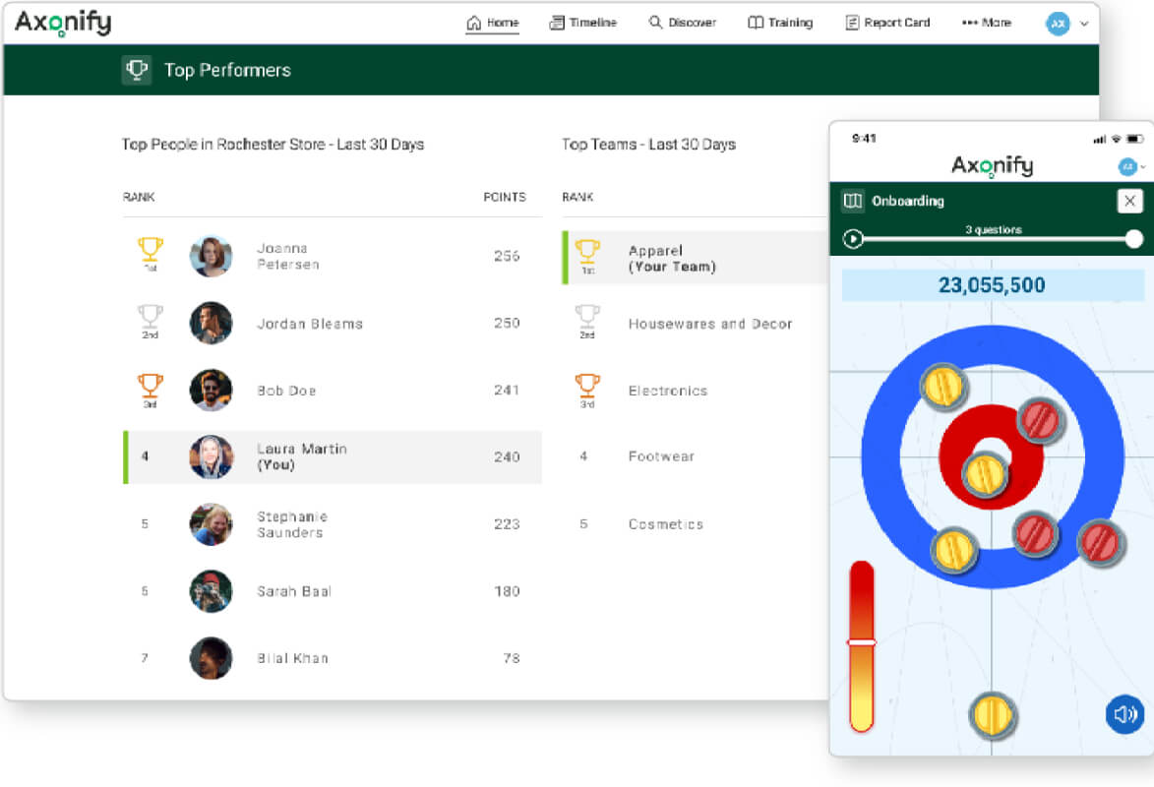Viewport: 1154px width, 787px height.
Task: Click the Axonify logo in the header
Action: click(63, 22)
